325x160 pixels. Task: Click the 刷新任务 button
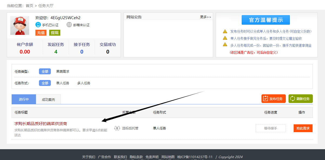(x=301, y=99)
